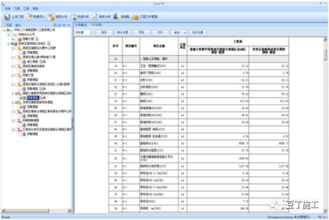329x220 pixels.
Task: Check the 西咸大厦 checkbox
Action: pyautogui.click(x=17, y=39)
